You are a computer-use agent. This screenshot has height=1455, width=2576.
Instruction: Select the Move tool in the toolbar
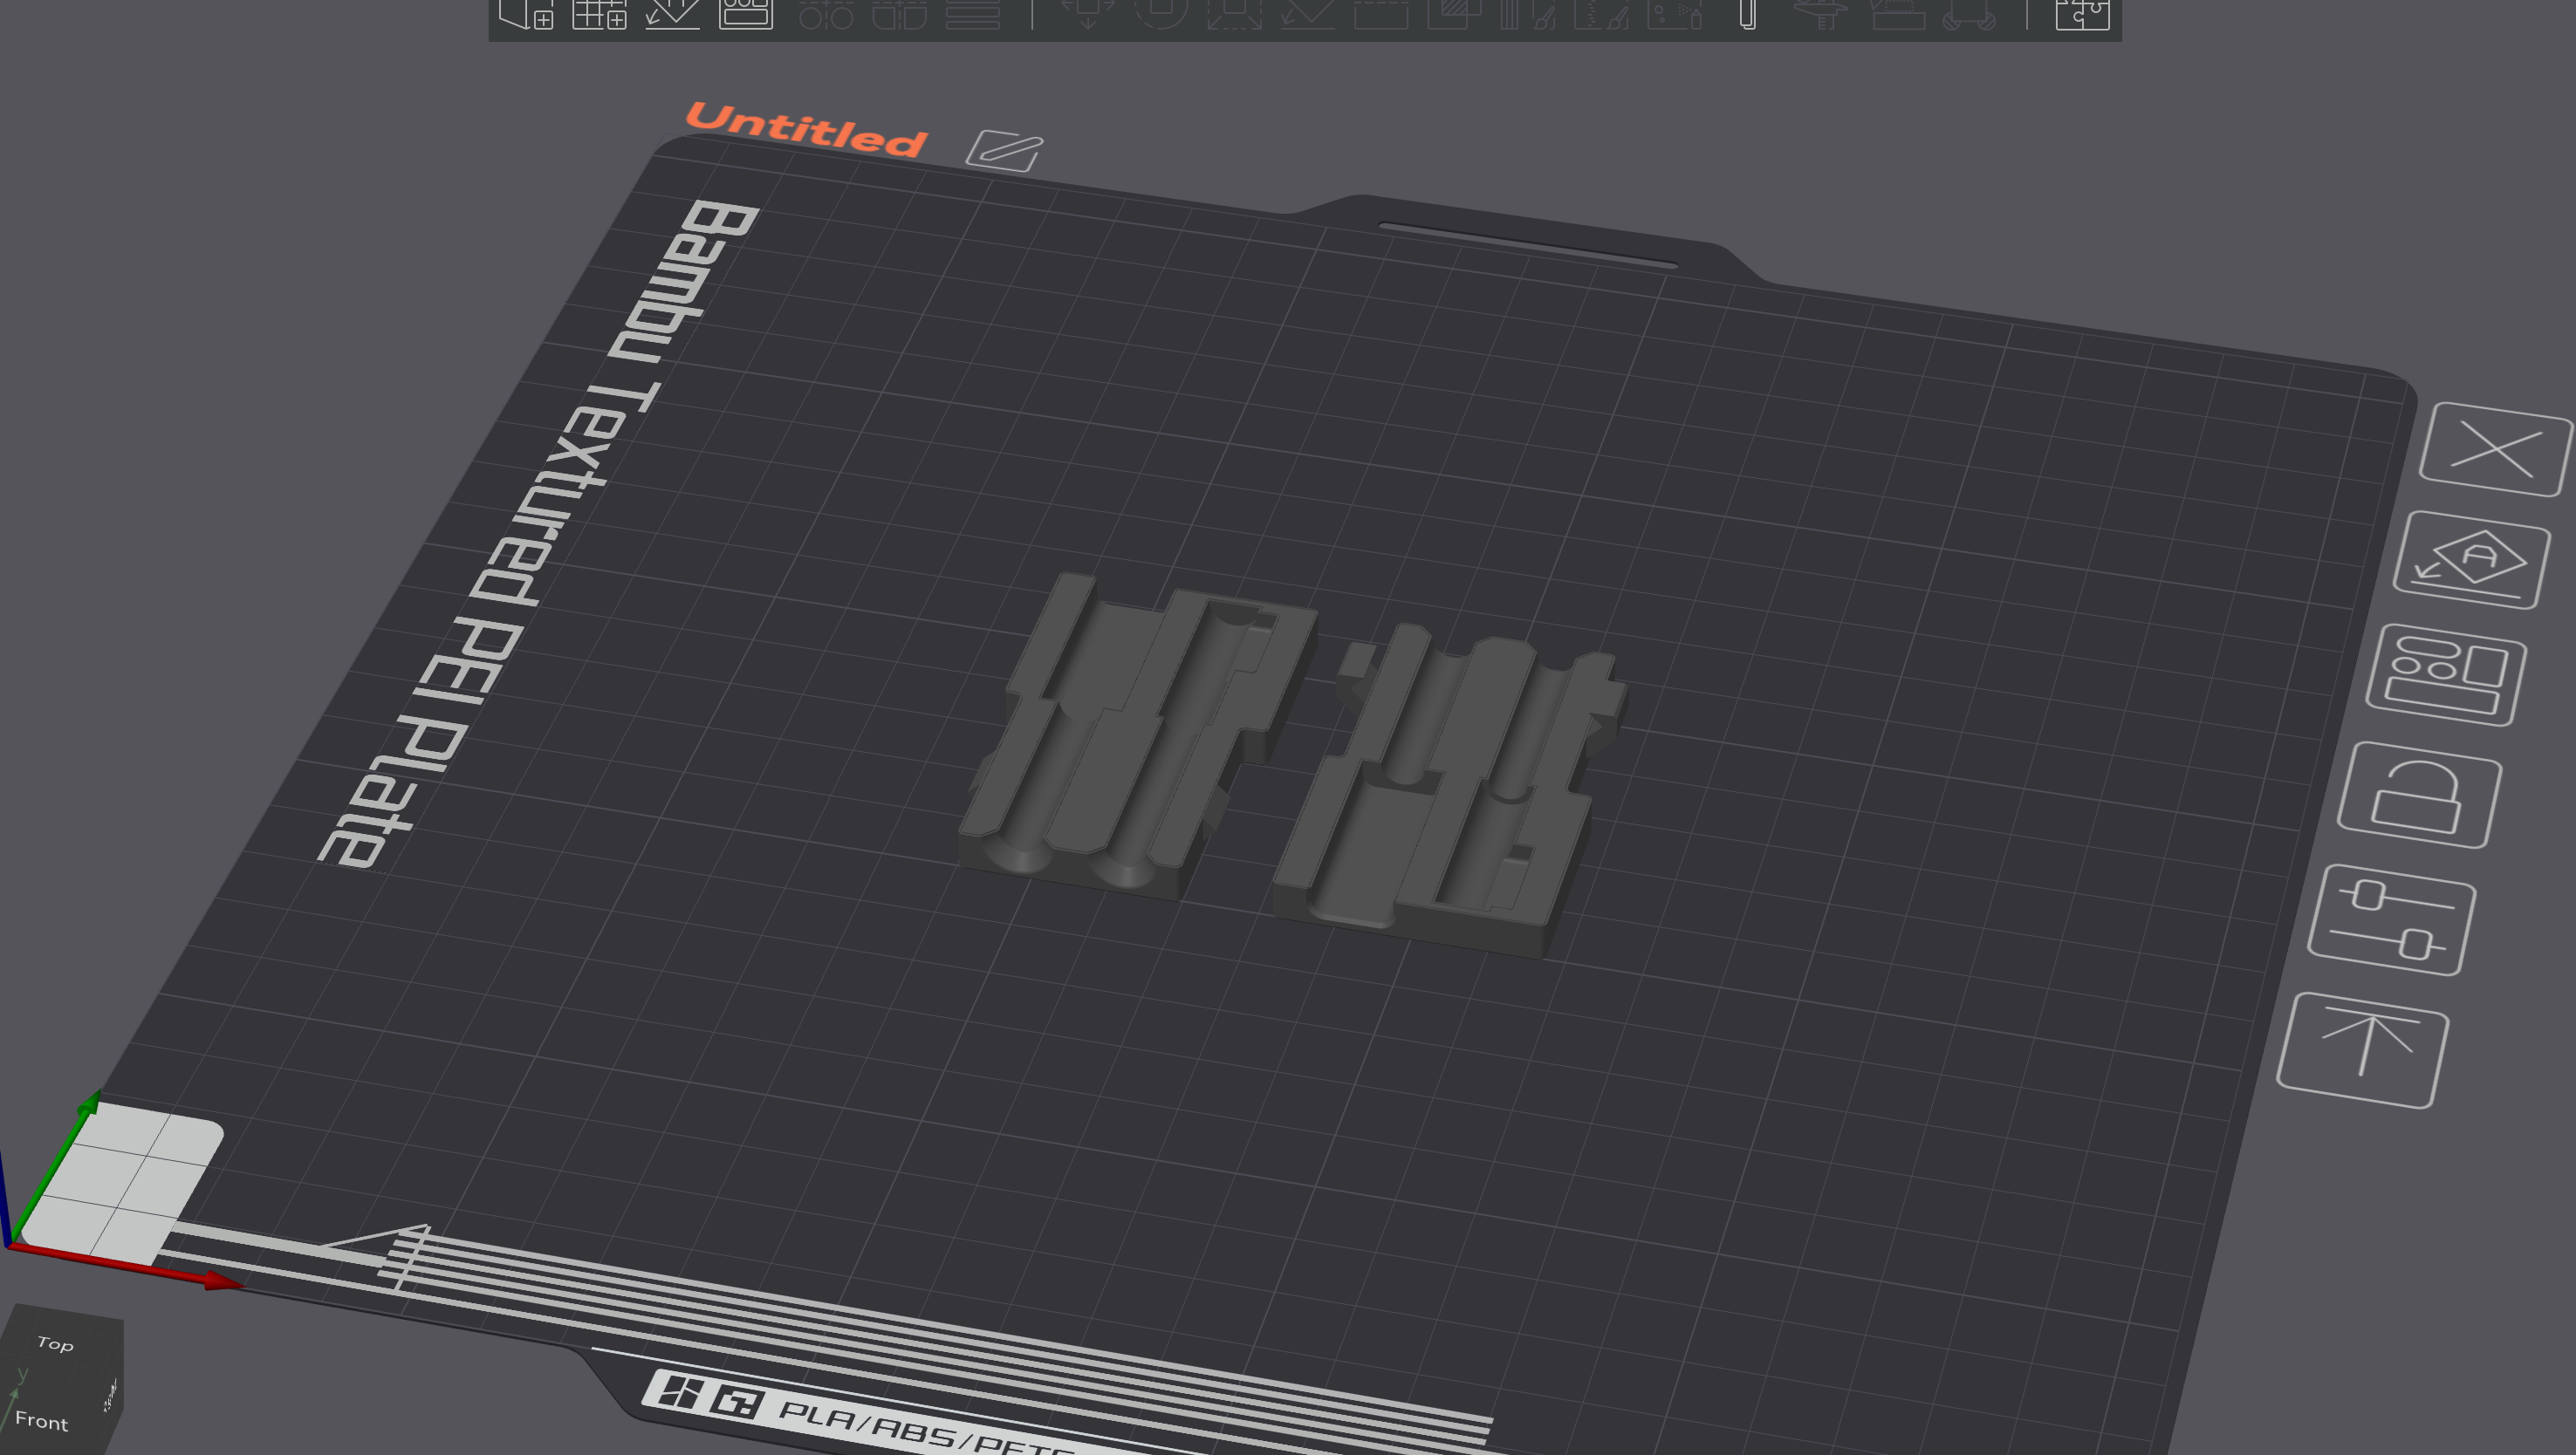coord(1087,13)
